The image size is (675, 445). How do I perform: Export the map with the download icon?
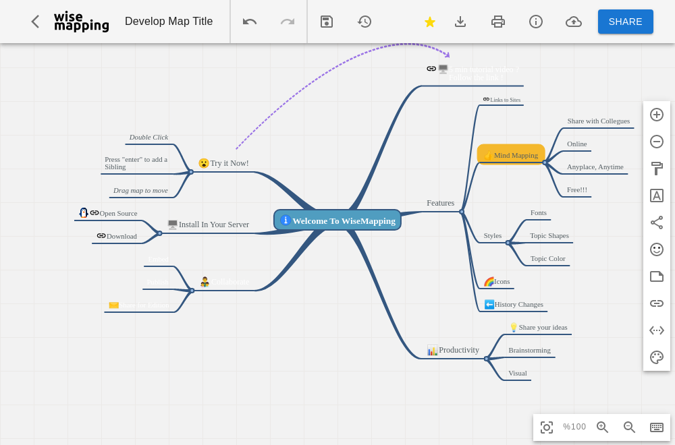point(460,22)
